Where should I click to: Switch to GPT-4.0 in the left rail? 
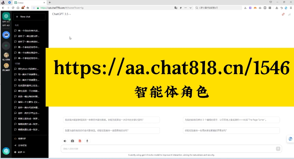click(6, 25)
